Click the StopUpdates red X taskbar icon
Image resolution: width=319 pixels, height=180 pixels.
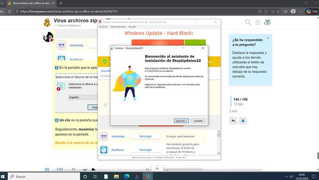137,177
